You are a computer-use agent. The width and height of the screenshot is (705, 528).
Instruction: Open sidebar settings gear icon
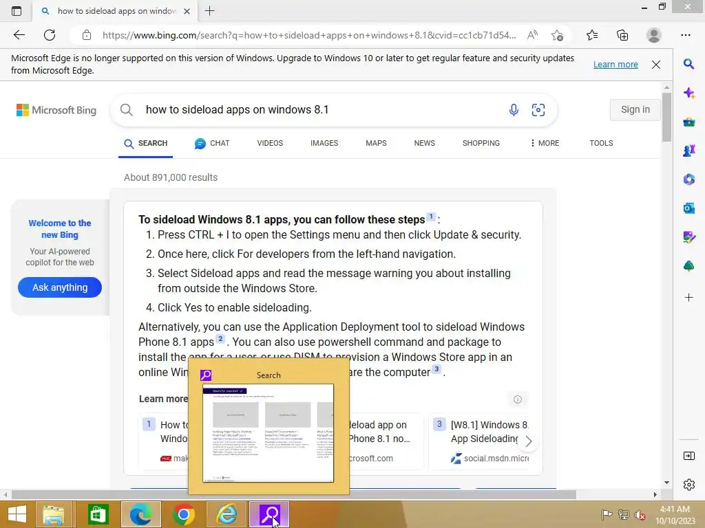(x=688, y=485)
